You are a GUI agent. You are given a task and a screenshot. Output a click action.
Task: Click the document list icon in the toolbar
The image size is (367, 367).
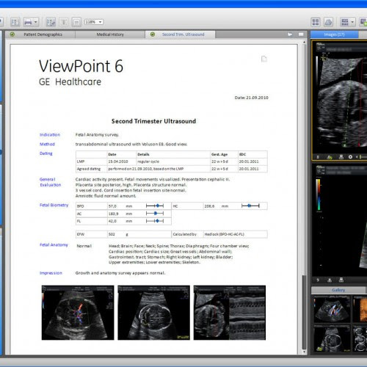(x=15, y=22)
